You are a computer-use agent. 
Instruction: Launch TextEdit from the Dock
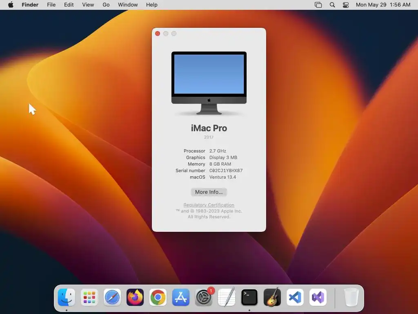click(x=227, y=297)
